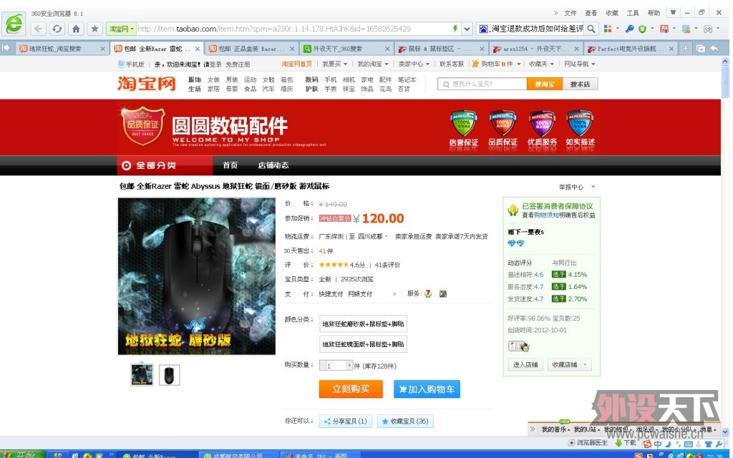The width and height of the screenshot is (733, 458).
Task: Open Sogou wrench settings icon
Action: [719, 444]
